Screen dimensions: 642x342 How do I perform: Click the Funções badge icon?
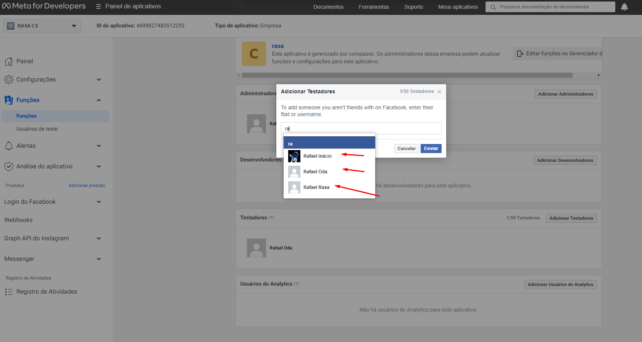tap(9, 100)
